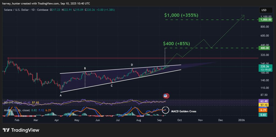276x137 pixels.
Task: Click the wedge point label D
Action: coord(132,65)
